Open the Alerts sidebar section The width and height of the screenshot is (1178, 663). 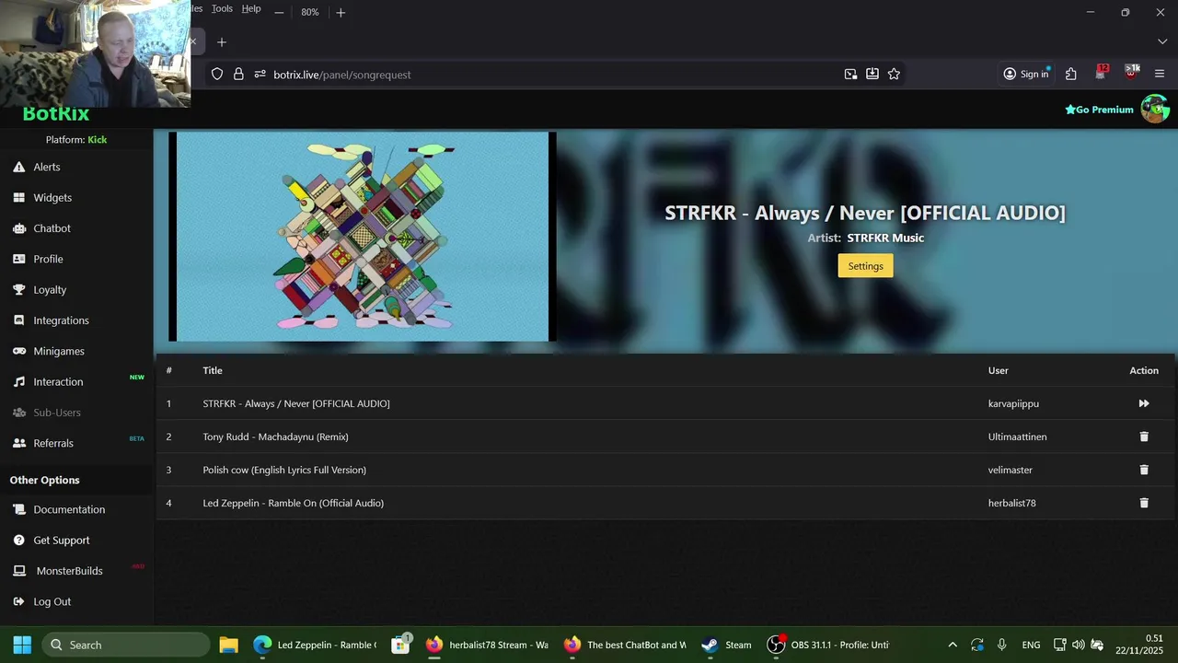pyautogui.click(x=47, y=167)
